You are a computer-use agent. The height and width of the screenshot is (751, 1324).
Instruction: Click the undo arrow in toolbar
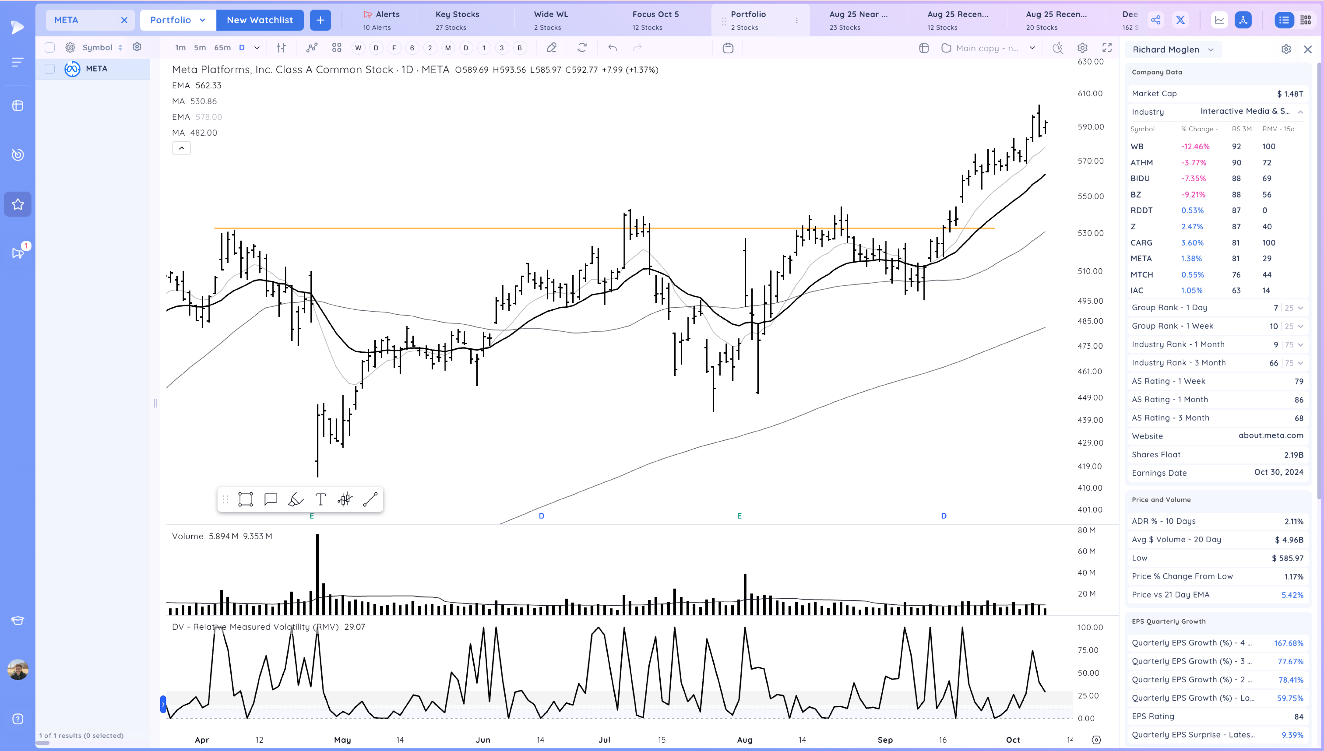click(612, 48)
